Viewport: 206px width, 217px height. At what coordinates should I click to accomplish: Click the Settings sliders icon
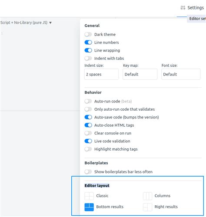[x=183, y=8]
